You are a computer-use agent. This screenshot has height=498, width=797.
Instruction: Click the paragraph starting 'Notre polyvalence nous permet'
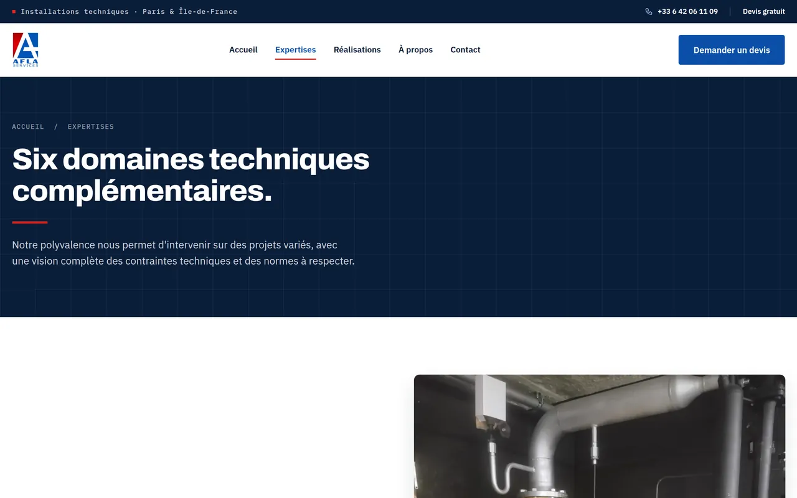pyautogui.click(x=184, y=253)
